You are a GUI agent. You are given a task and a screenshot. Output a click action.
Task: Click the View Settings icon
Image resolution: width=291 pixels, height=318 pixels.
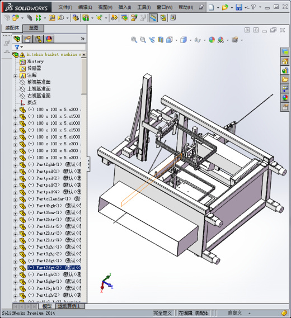[x=234, y=40]
